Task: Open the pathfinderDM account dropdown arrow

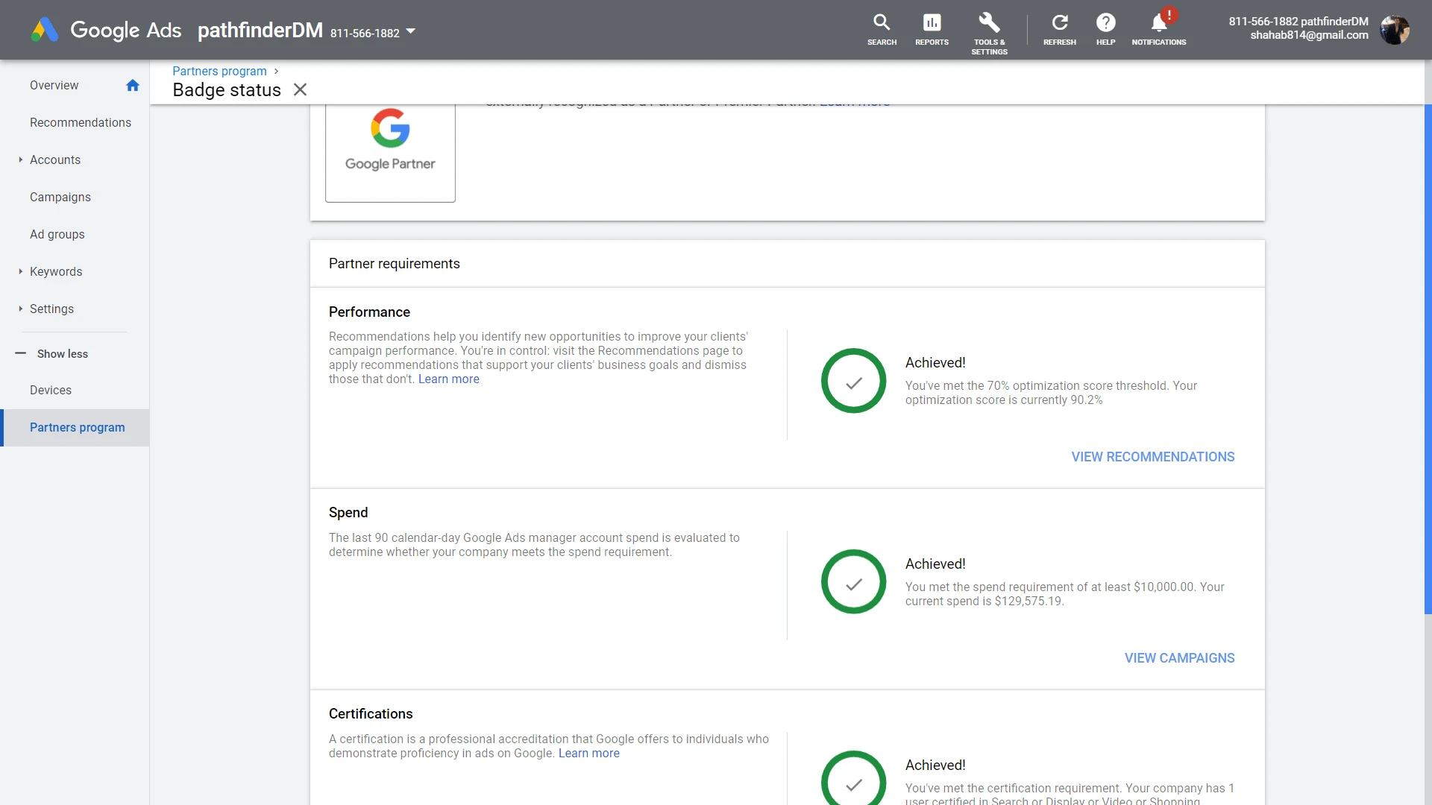Action: coord(410,31)
